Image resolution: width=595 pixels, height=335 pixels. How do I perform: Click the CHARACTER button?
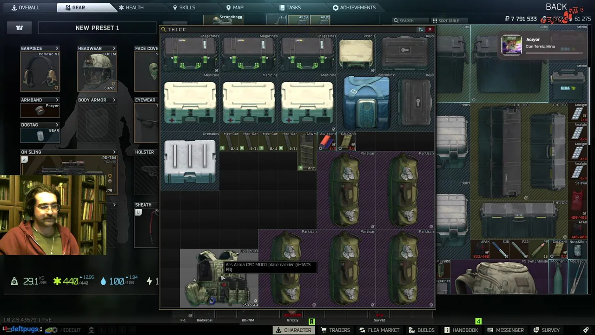(x=294, y=330)
